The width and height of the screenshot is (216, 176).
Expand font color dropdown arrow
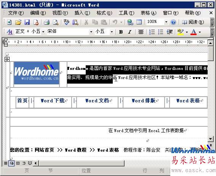tap(200, 32)
